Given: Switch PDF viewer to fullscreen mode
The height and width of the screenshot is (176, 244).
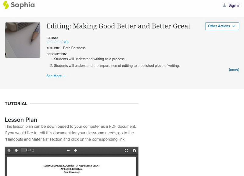Looking at the screenshot, I should (x=127, y=150).
